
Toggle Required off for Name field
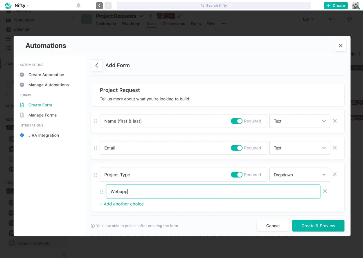237,121
